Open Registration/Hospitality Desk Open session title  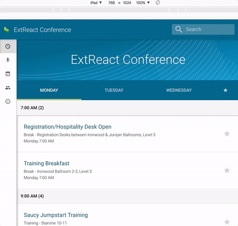[x=67, y=127]
